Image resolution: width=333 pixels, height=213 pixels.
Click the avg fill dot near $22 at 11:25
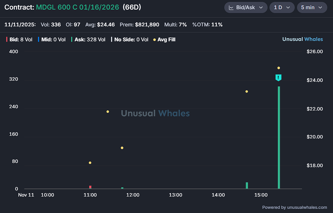pyautogui.click(x=108, y=112)
